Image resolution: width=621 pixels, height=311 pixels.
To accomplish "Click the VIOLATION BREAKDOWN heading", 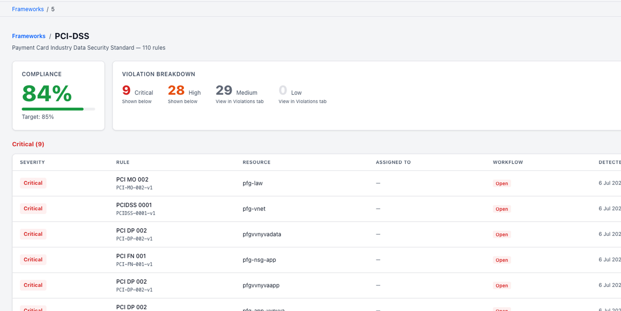I will point(159,74).
